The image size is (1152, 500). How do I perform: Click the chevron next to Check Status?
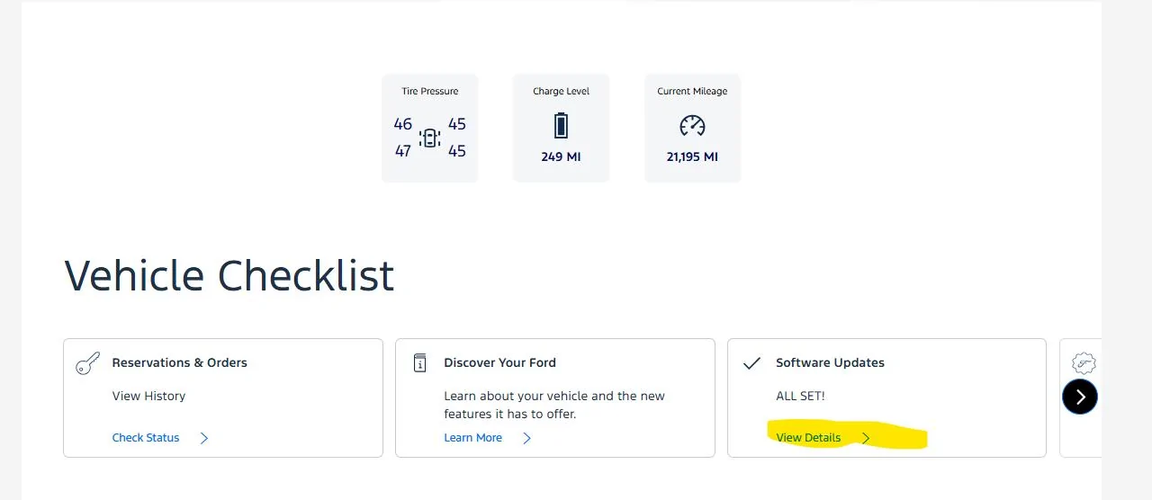tap(204, 438)
